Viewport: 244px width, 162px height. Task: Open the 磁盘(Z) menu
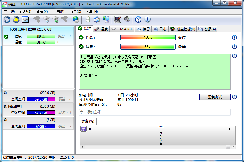click(x=26, y=12)
